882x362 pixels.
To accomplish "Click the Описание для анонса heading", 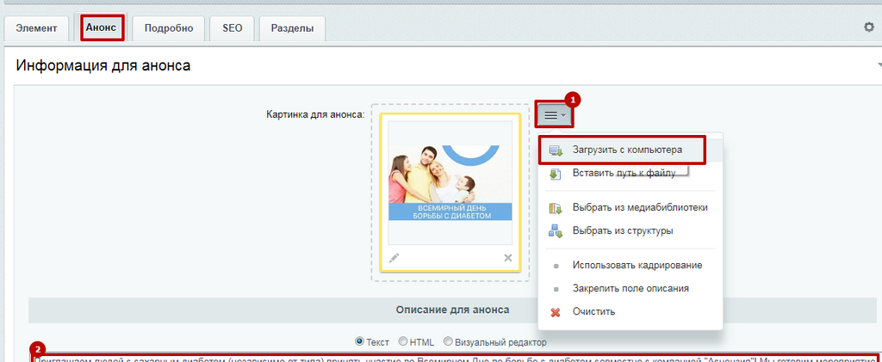I will tap(453, 310).
